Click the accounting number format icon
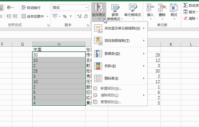The image size is (199, 127). [55, 16]
